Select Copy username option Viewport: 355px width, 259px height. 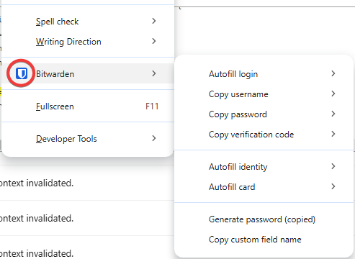(x=264, y=94)
